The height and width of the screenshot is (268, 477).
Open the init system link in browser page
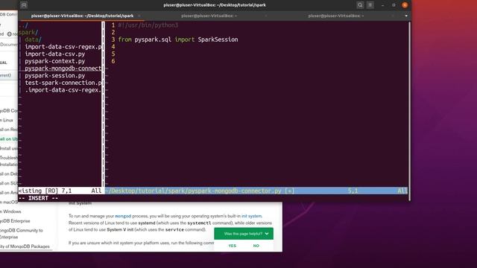pos(251,216)
